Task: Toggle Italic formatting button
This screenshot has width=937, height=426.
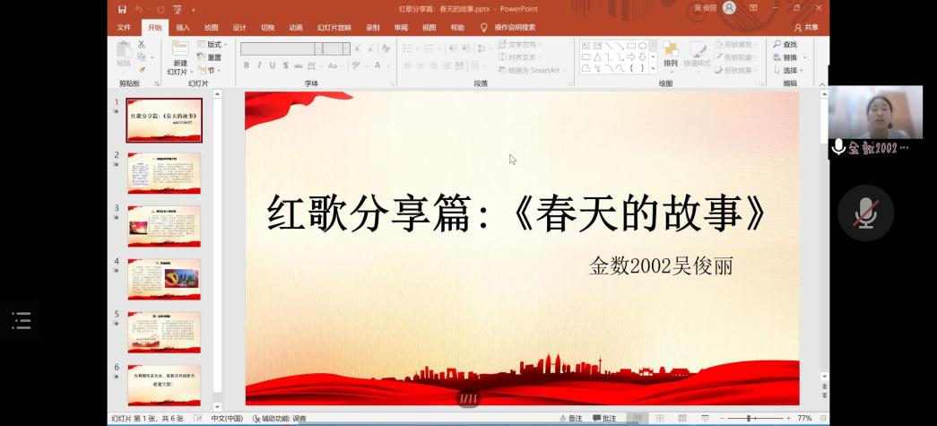Action: click(x=259, y=65)
